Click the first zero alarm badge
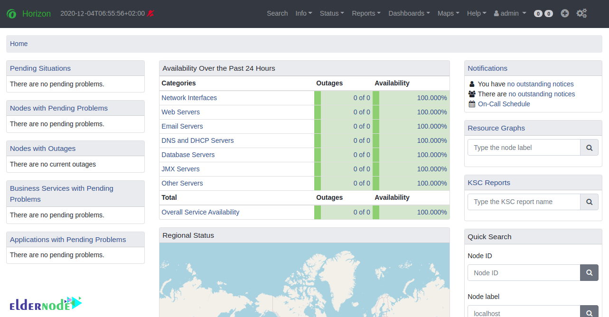Screen dimensions: 609x317 coord(539,13)
